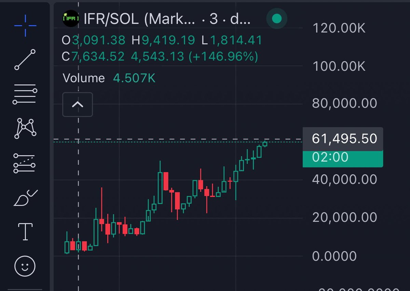Toggle visibility of the Volume indicator
Screen dimensions: 410x291
click(x=84, y=78)
